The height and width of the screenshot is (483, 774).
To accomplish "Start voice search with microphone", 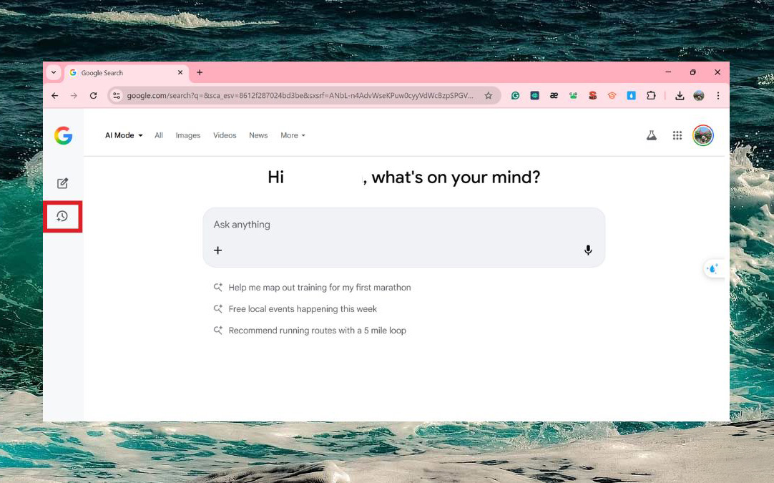I will pos(587,250).
